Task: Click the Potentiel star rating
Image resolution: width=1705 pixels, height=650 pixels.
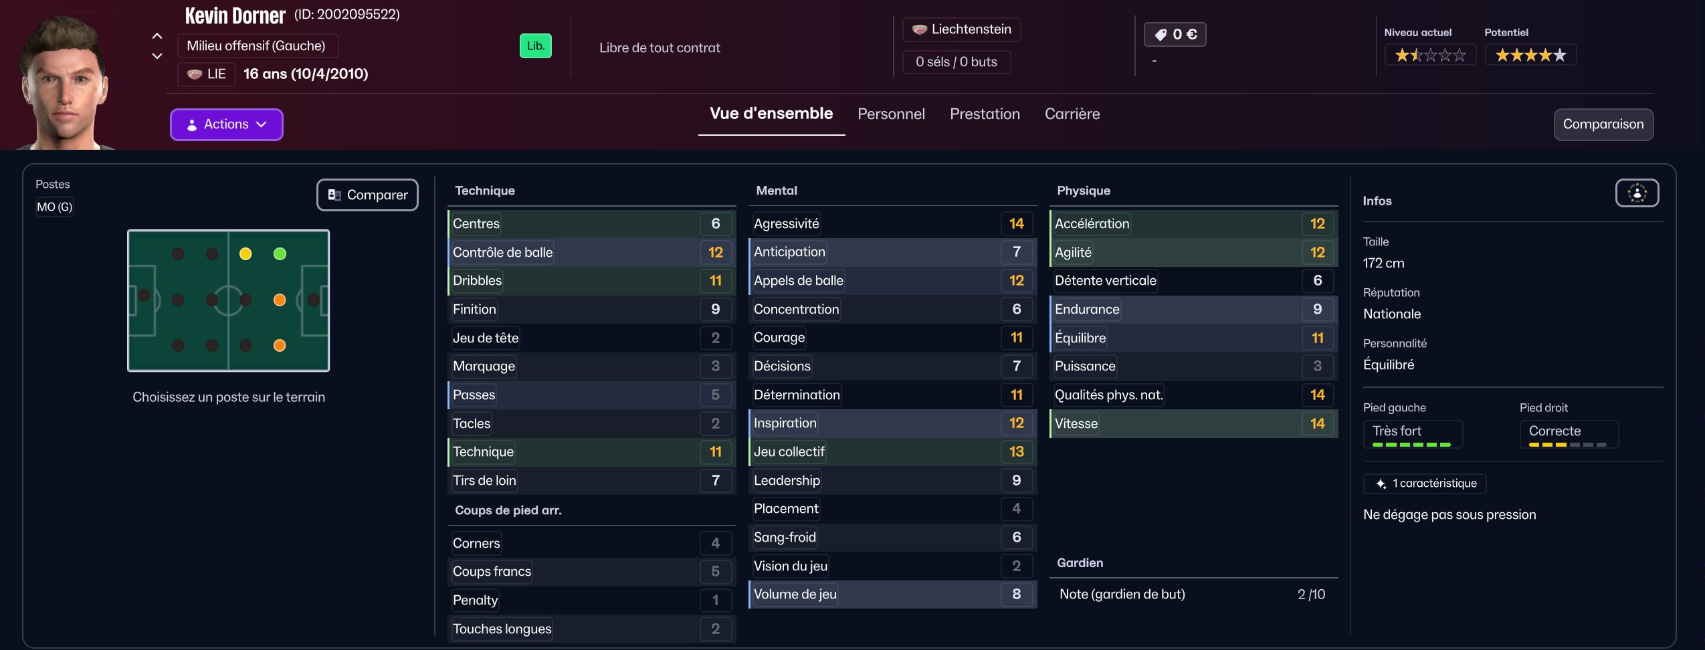Action: [x=1530, y=55]
